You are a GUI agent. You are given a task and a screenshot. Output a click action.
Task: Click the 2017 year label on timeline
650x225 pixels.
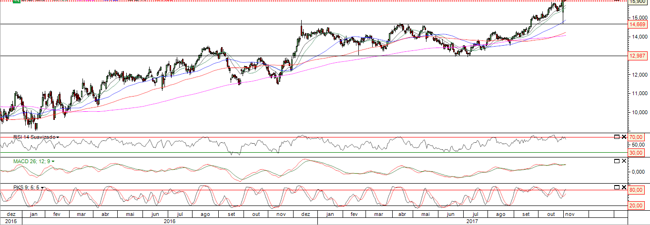pyautogui.click(x=473, y=221)
